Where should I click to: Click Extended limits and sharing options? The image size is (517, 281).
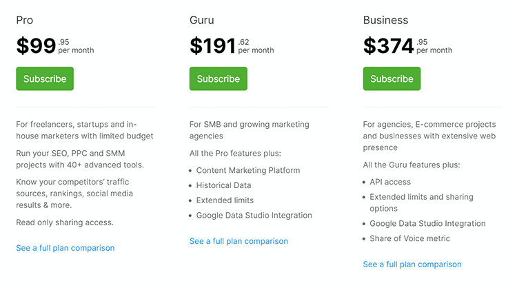[421, 202]
